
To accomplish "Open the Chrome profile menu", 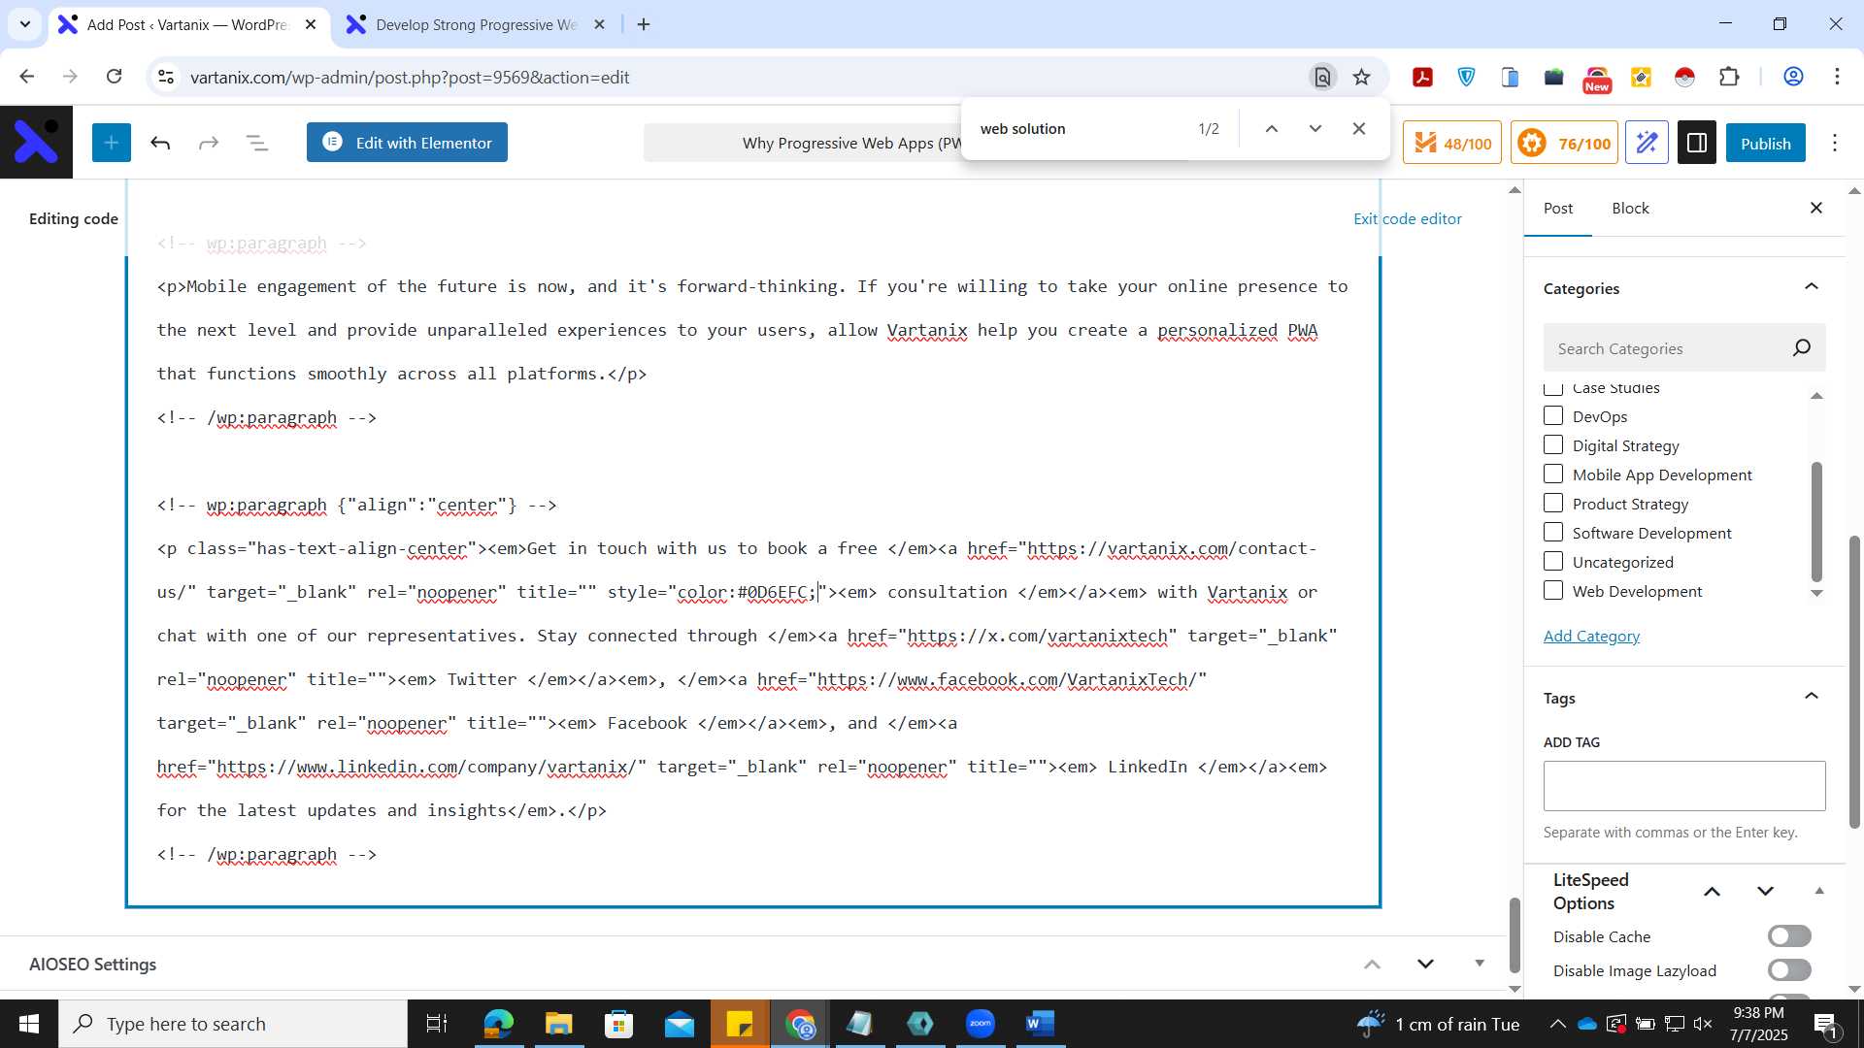I will pyautogui.click(x=1793, y=77).
